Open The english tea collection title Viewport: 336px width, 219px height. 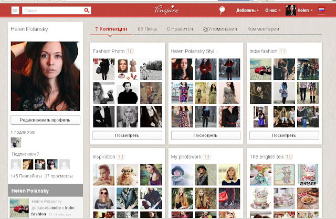pyautogui.click(x=266, y=157)
